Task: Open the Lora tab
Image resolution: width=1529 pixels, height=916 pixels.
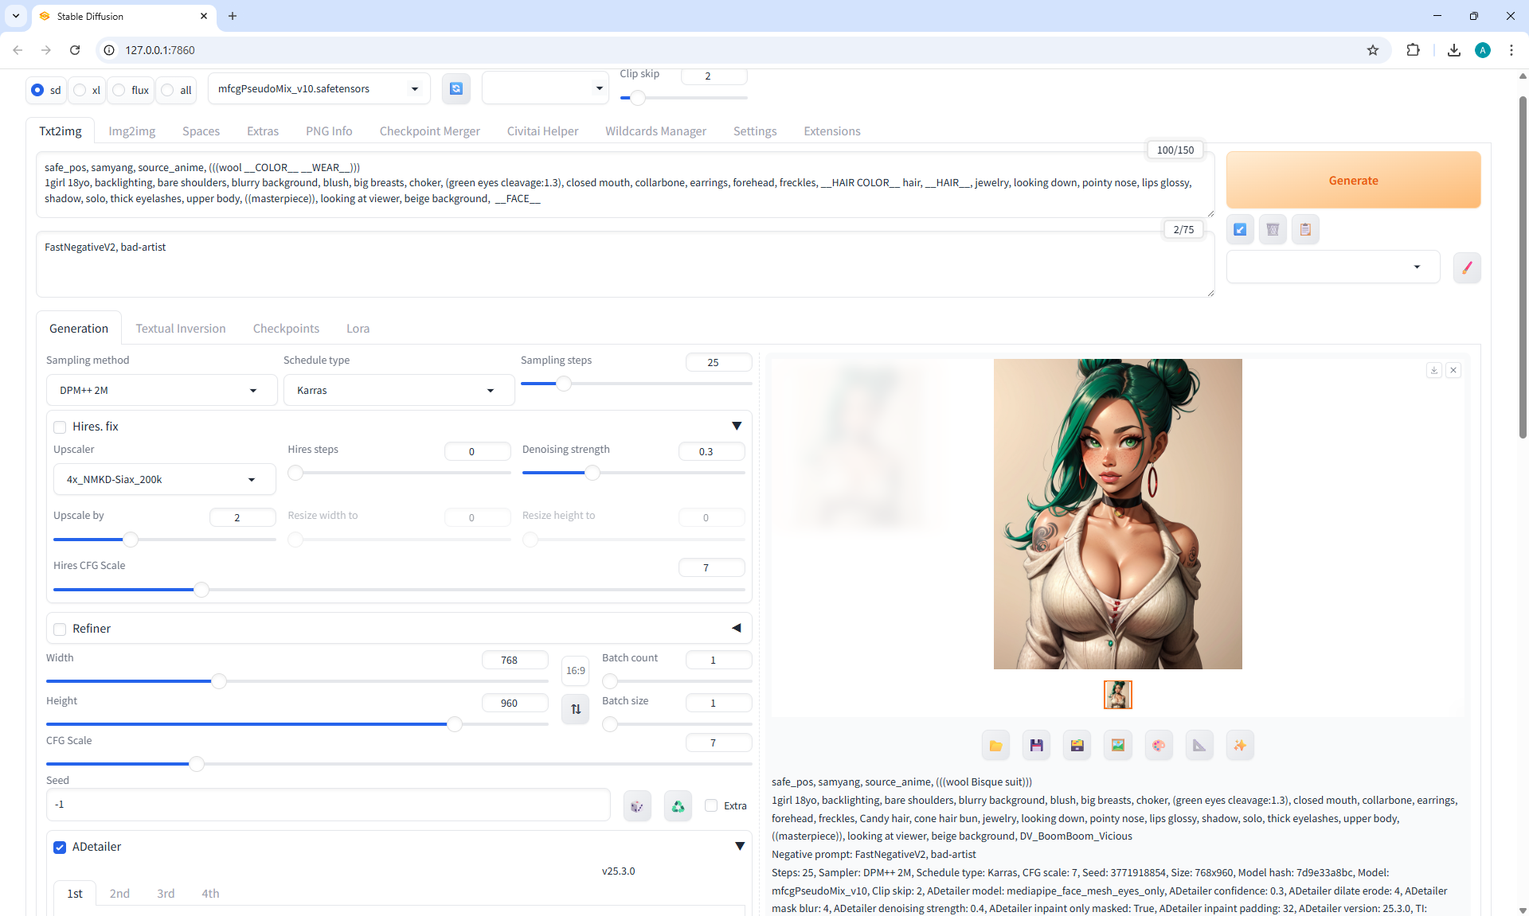Action: point(358,329)
